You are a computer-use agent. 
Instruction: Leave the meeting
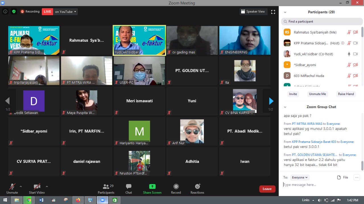[267, 189]
